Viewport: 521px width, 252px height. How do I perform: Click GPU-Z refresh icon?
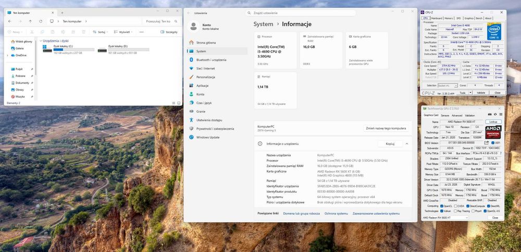(x=495, y=114)
